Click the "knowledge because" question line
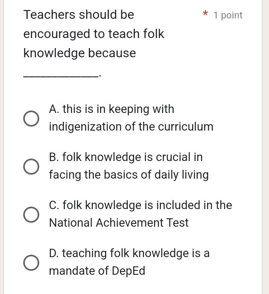 point(80,53)
